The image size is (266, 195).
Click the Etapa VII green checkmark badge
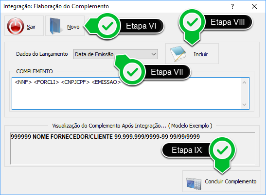coord(132,72)
